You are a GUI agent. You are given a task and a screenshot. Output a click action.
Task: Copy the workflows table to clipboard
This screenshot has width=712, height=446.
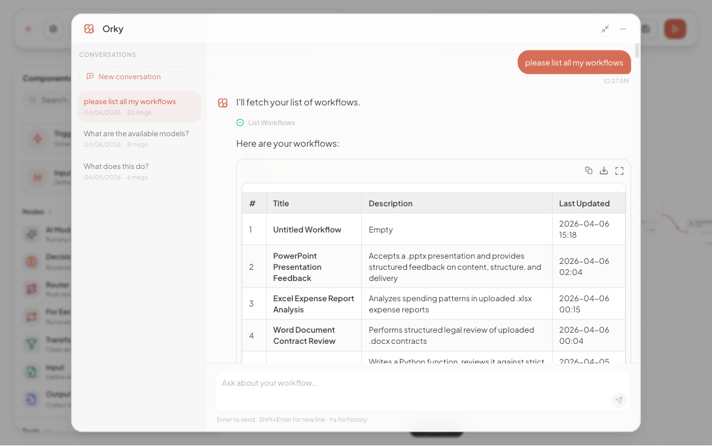click(588, 170)
